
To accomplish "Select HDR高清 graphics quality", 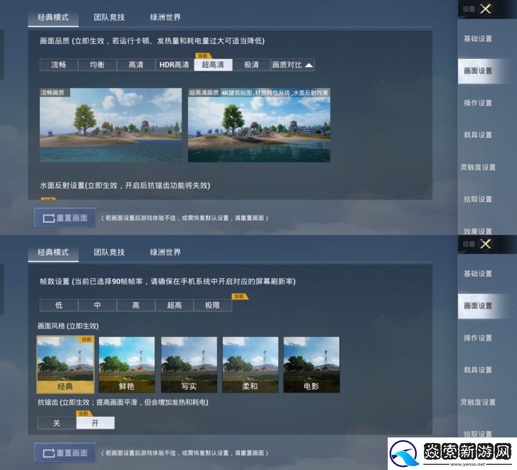I will [x=174, y=65].
